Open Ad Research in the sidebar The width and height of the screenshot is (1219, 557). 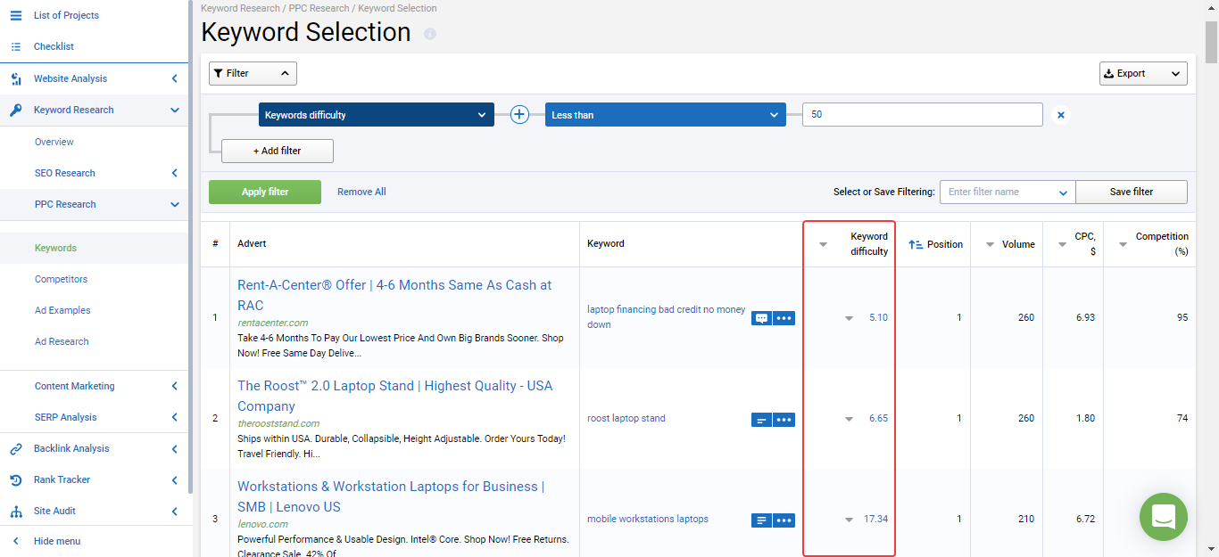pos(62,341)
